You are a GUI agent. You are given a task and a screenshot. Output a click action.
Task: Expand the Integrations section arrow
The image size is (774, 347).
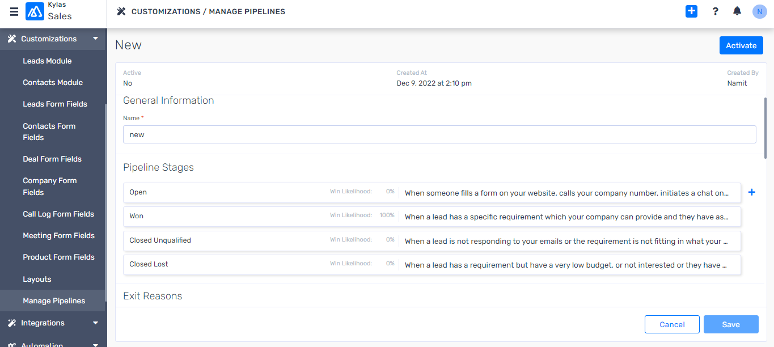(x=95, y=323)
